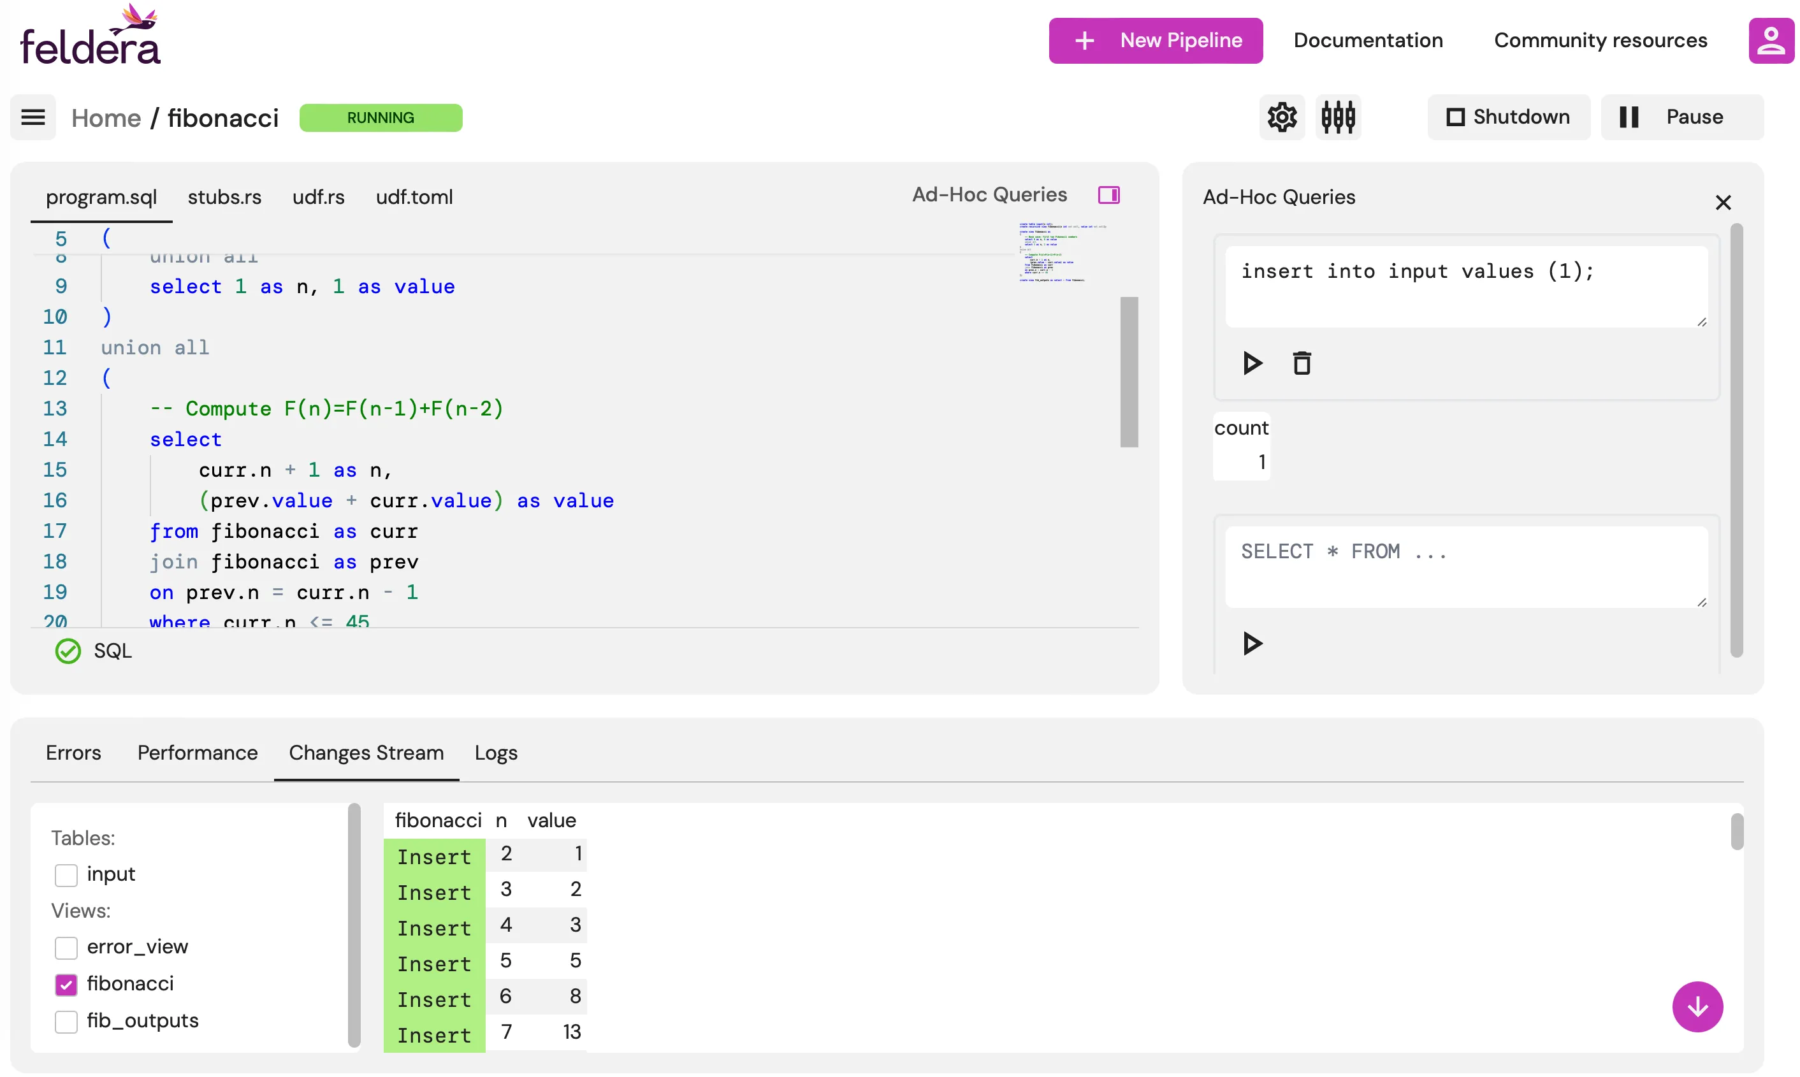Select the Changes Stream tab
This screenshot has height=1077, width=1800.
point(366,753)
